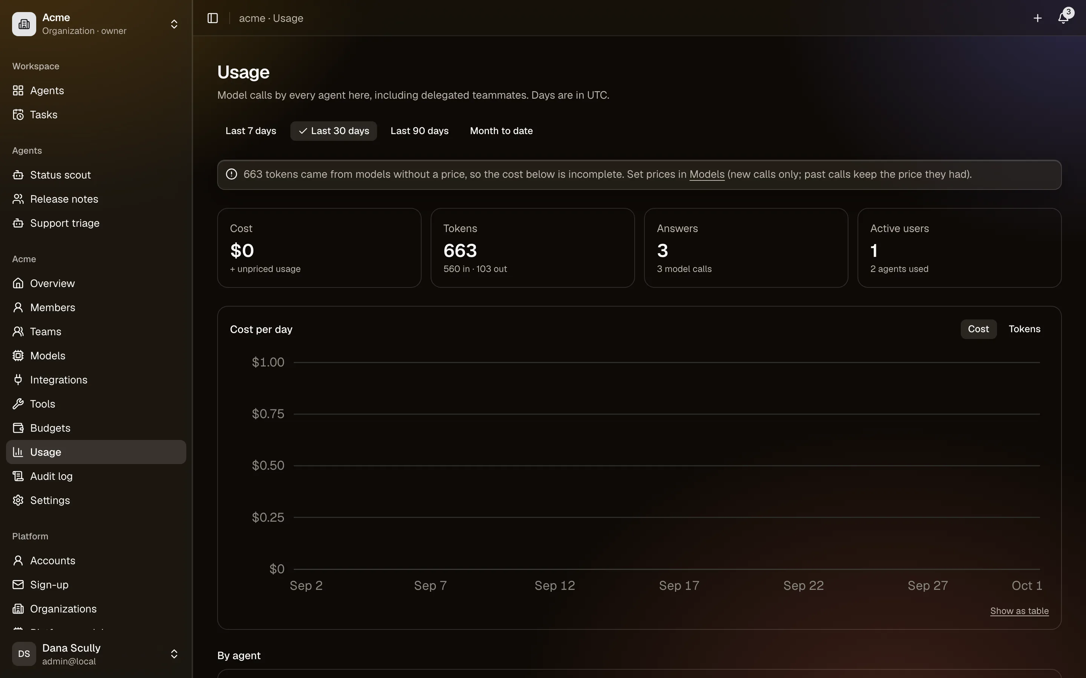Click the Show as table link

click(x=1019, y=611)
